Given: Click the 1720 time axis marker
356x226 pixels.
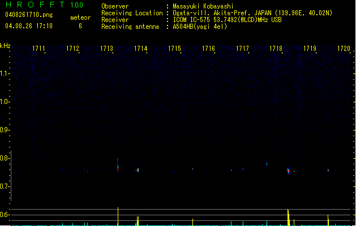Looking at the screenshot, I should pyautogui.click(x=344, y=49).
